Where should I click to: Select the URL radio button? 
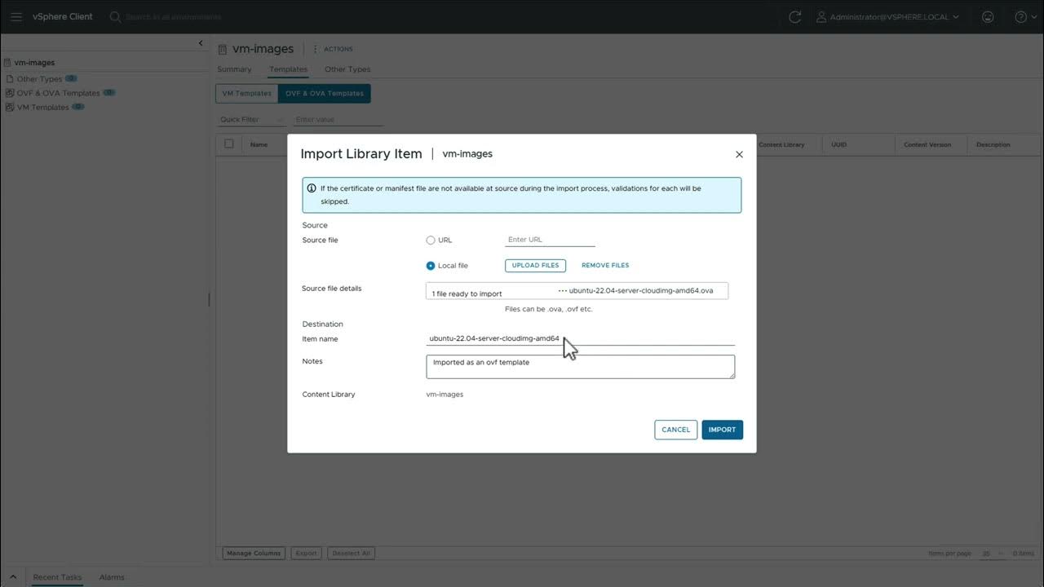click(x=431, y=241)
